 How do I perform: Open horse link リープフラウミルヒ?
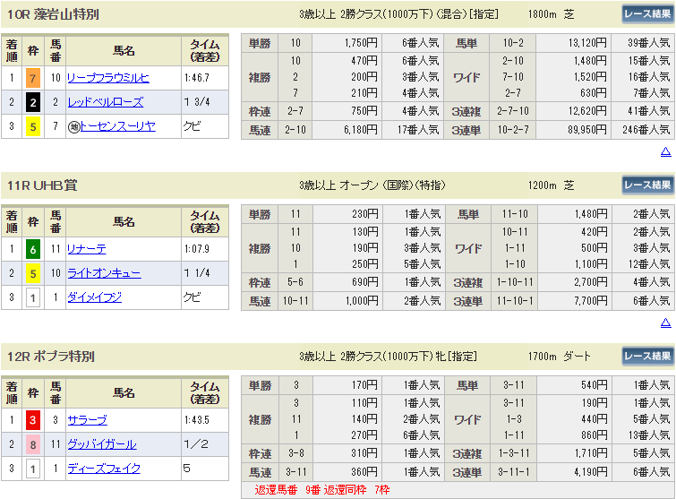pyautogui.click(x=108, y=78)
